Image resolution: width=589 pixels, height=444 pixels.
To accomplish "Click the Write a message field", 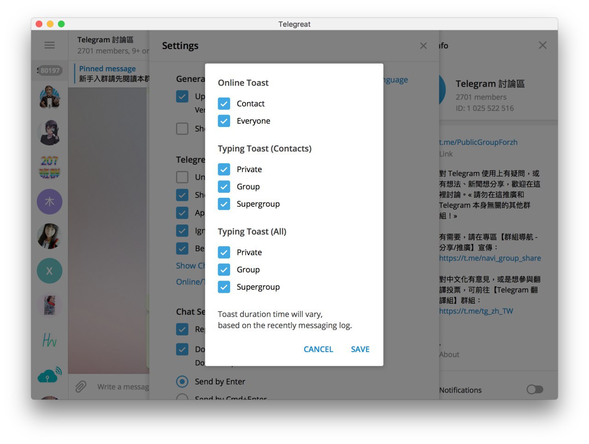I will pyautogui.click(x=122, y=387).
